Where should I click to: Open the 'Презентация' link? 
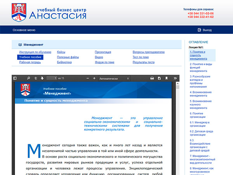click(x=103, y=52)
